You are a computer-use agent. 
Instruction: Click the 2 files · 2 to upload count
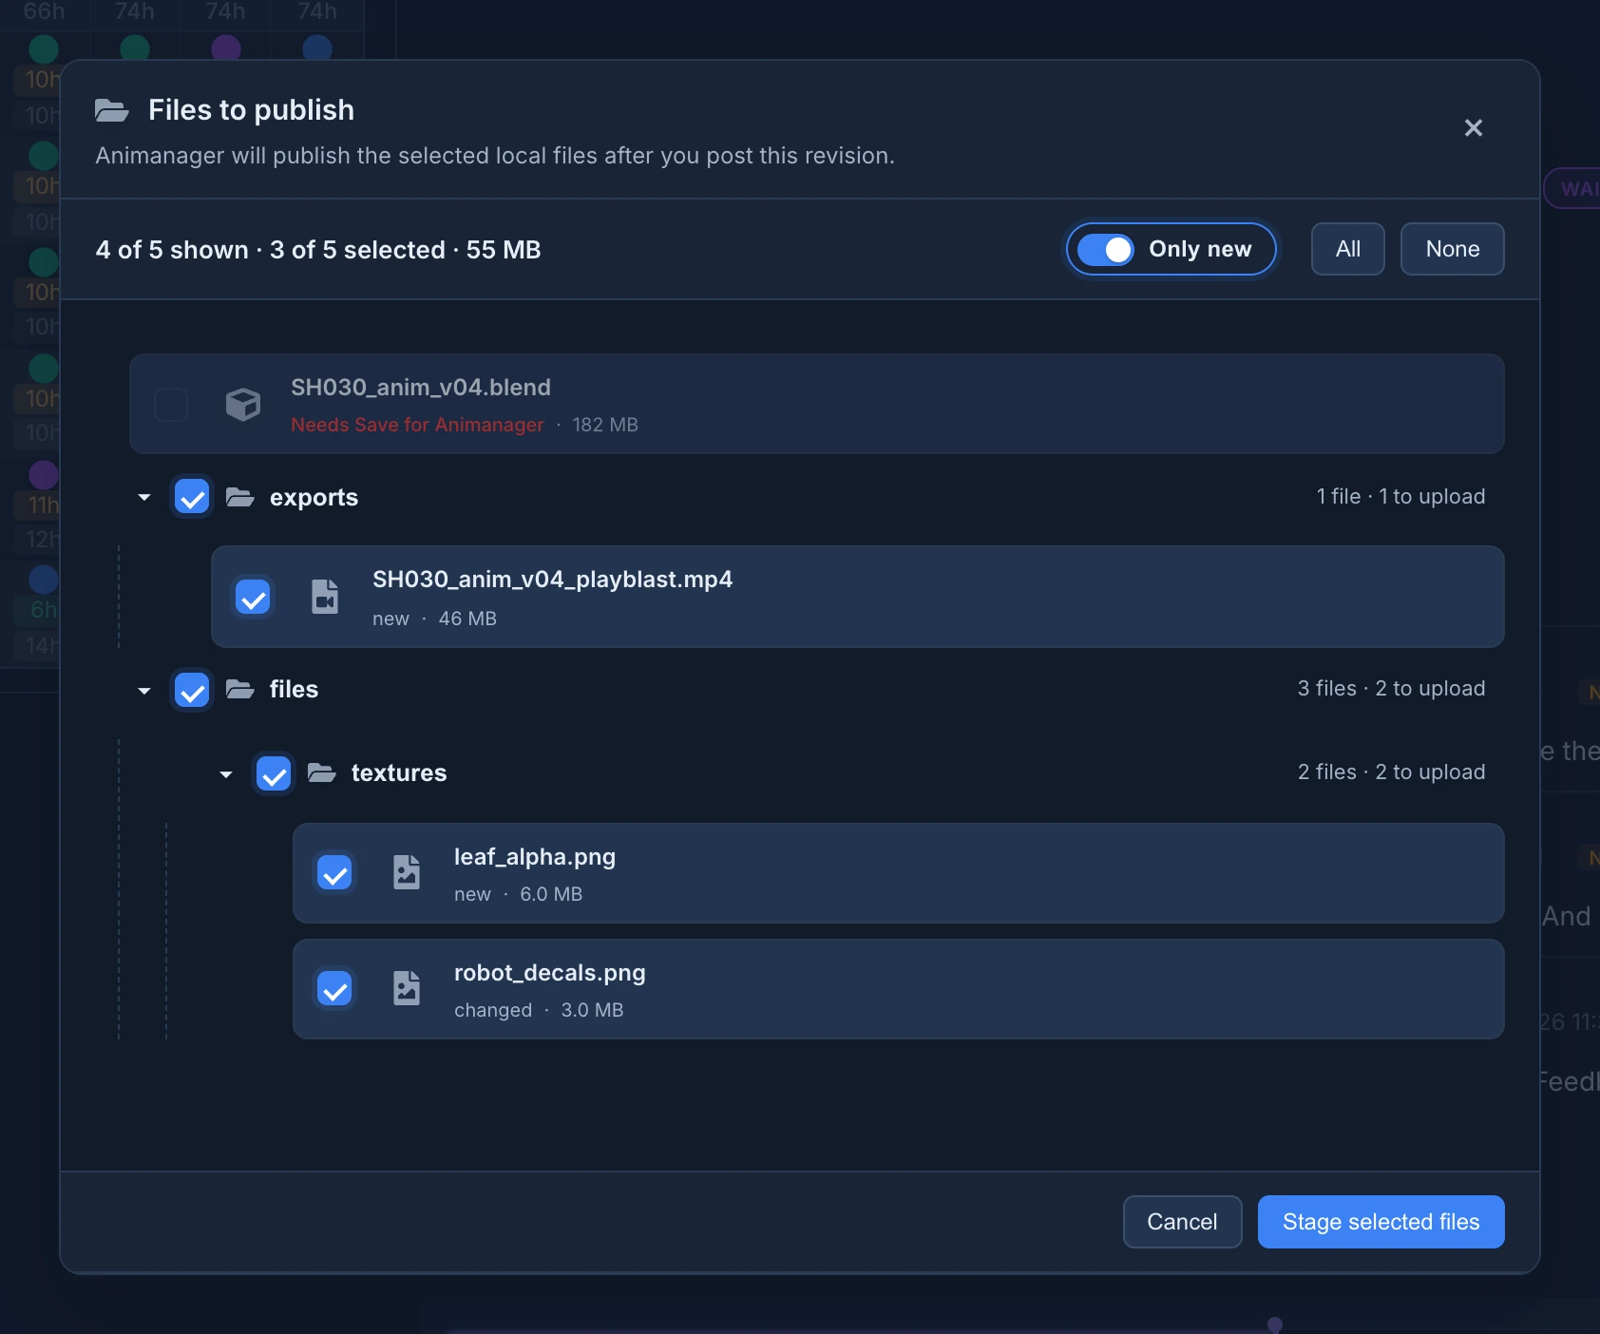click(1391, 772)
